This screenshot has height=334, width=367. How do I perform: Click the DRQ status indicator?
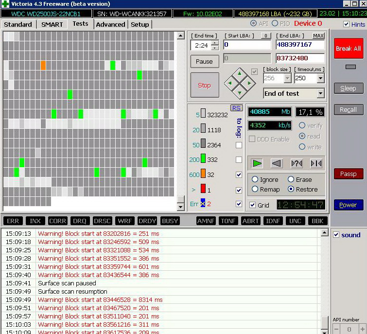[80, 221]
